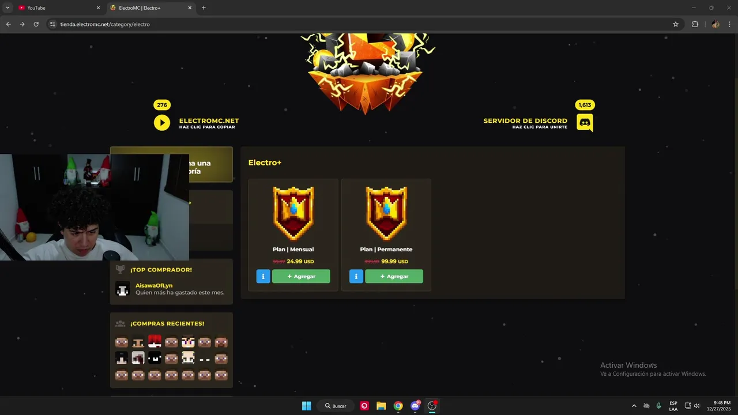Open info for Plan Mensual

point(263,277)
